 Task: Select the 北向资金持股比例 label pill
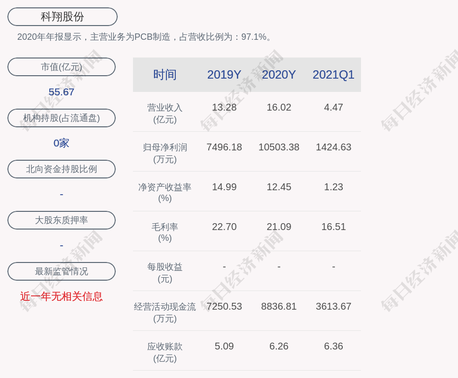62,169
